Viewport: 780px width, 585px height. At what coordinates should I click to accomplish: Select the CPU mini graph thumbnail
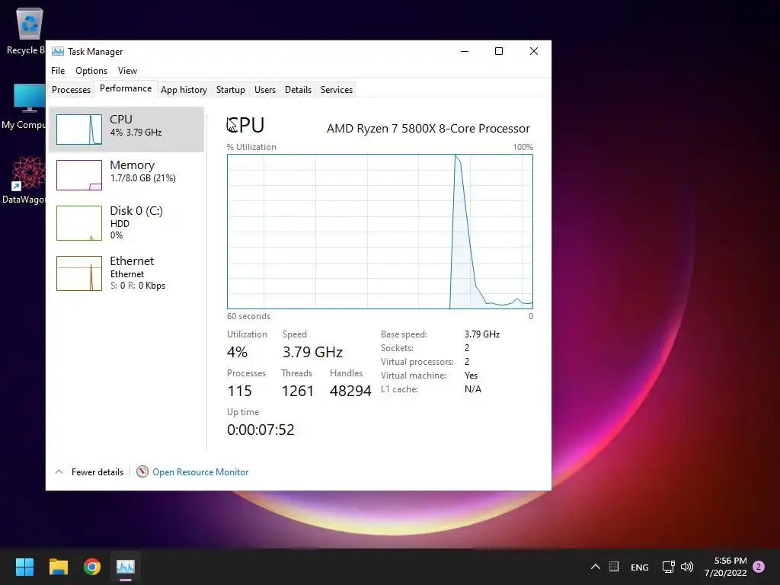pyautogui.click(x=79, y=129)
